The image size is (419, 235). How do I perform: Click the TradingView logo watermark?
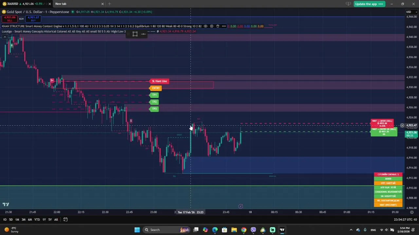(6, 204)
